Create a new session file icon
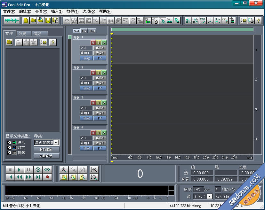Viewport: 265px width, 210px height. point(26,20)
